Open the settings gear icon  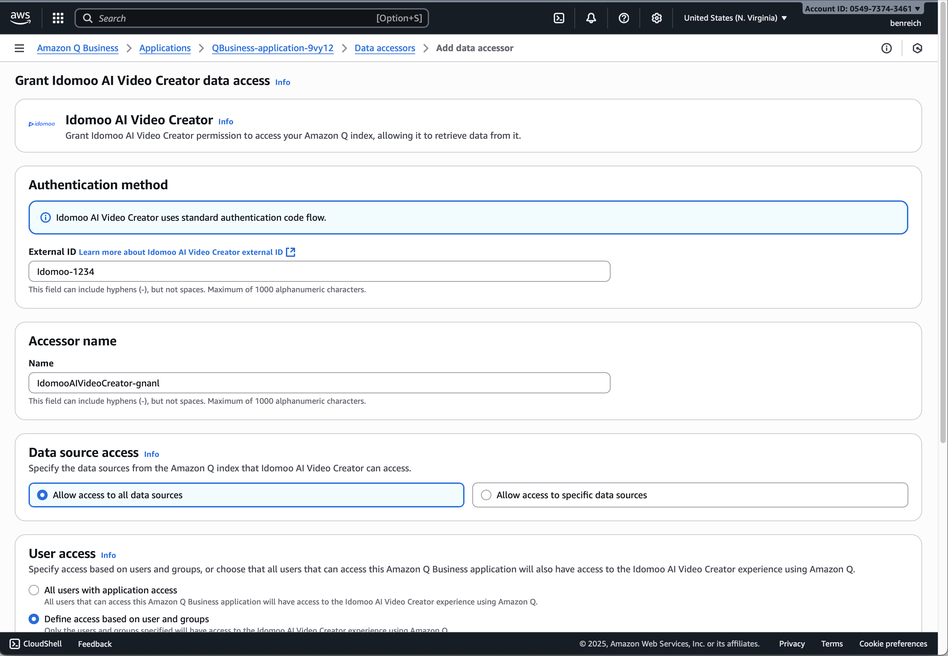click(657, 18)
